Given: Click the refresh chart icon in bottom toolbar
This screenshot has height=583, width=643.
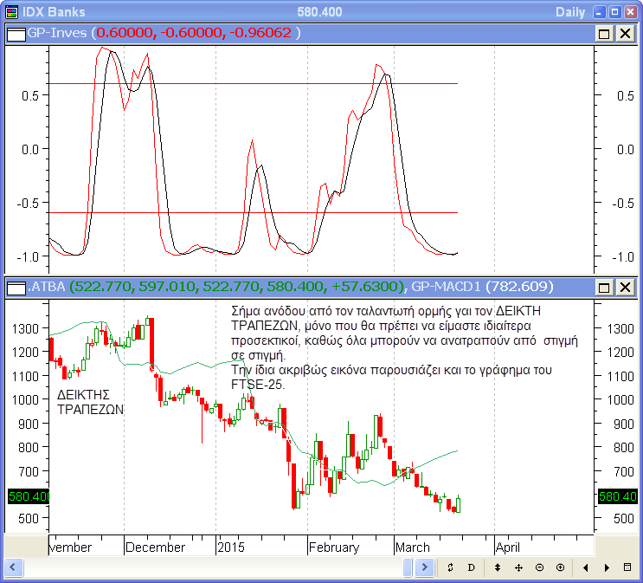Looking at the screenshot, I should (450, 567).
